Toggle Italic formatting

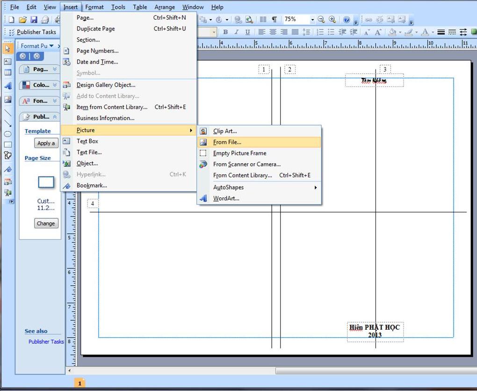click(x=236, y=32)
